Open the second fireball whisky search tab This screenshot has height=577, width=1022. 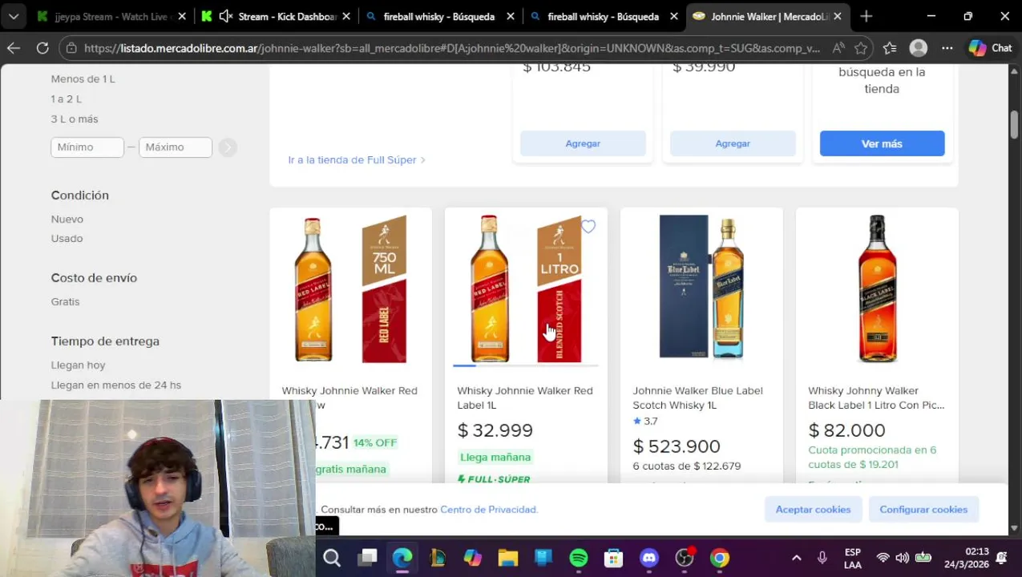point(604,16)
